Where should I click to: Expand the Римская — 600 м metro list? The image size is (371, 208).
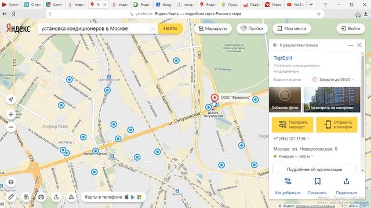click(294, 157)
